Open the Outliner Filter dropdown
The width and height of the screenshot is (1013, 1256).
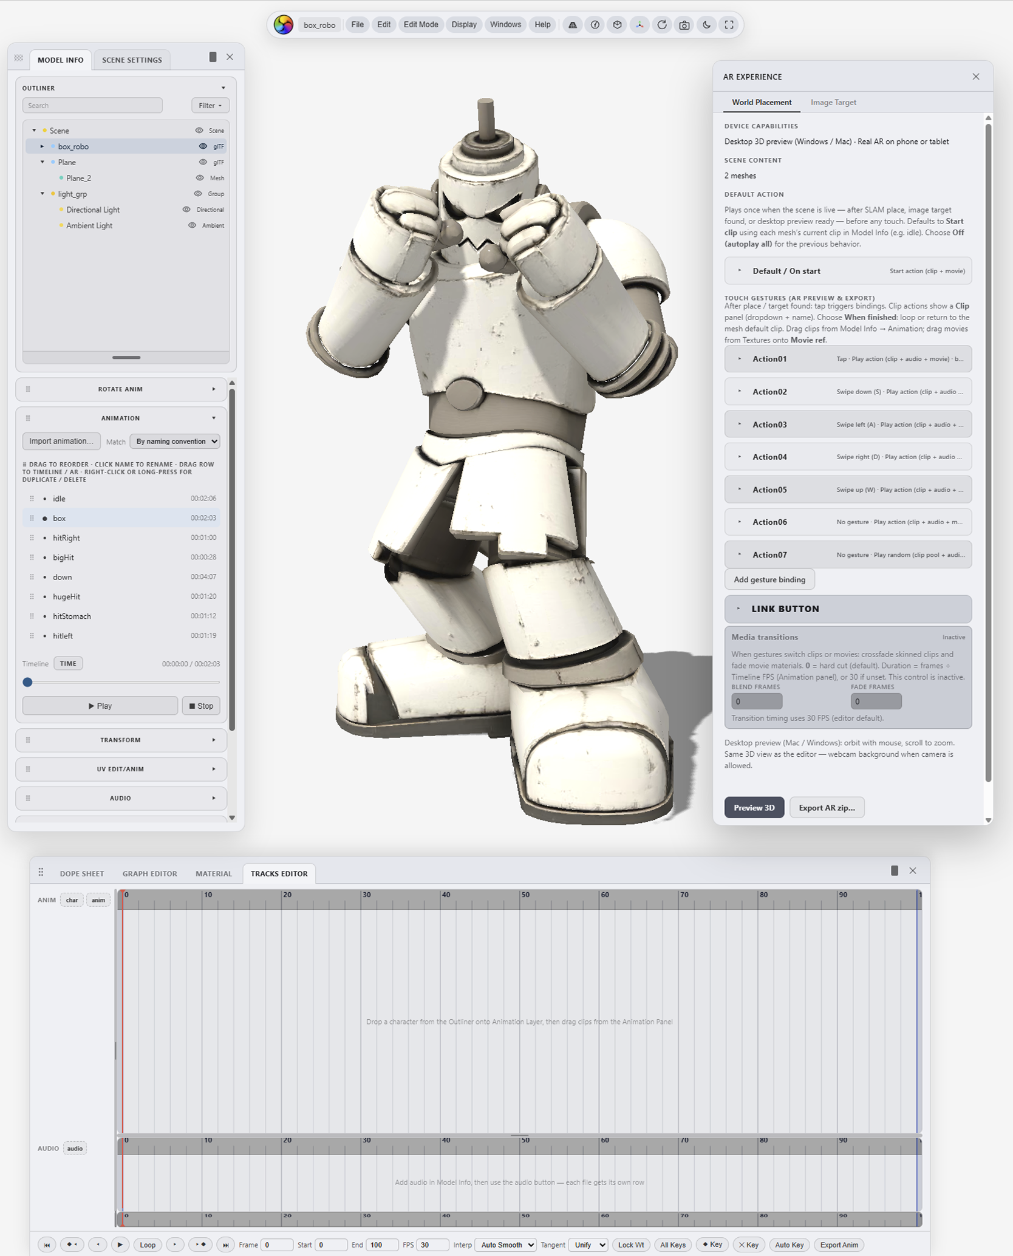coord(210,106)
